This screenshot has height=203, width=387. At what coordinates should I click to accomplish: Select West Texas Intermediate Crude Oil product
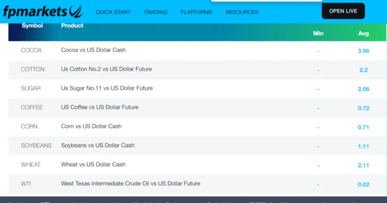[130, 183]
